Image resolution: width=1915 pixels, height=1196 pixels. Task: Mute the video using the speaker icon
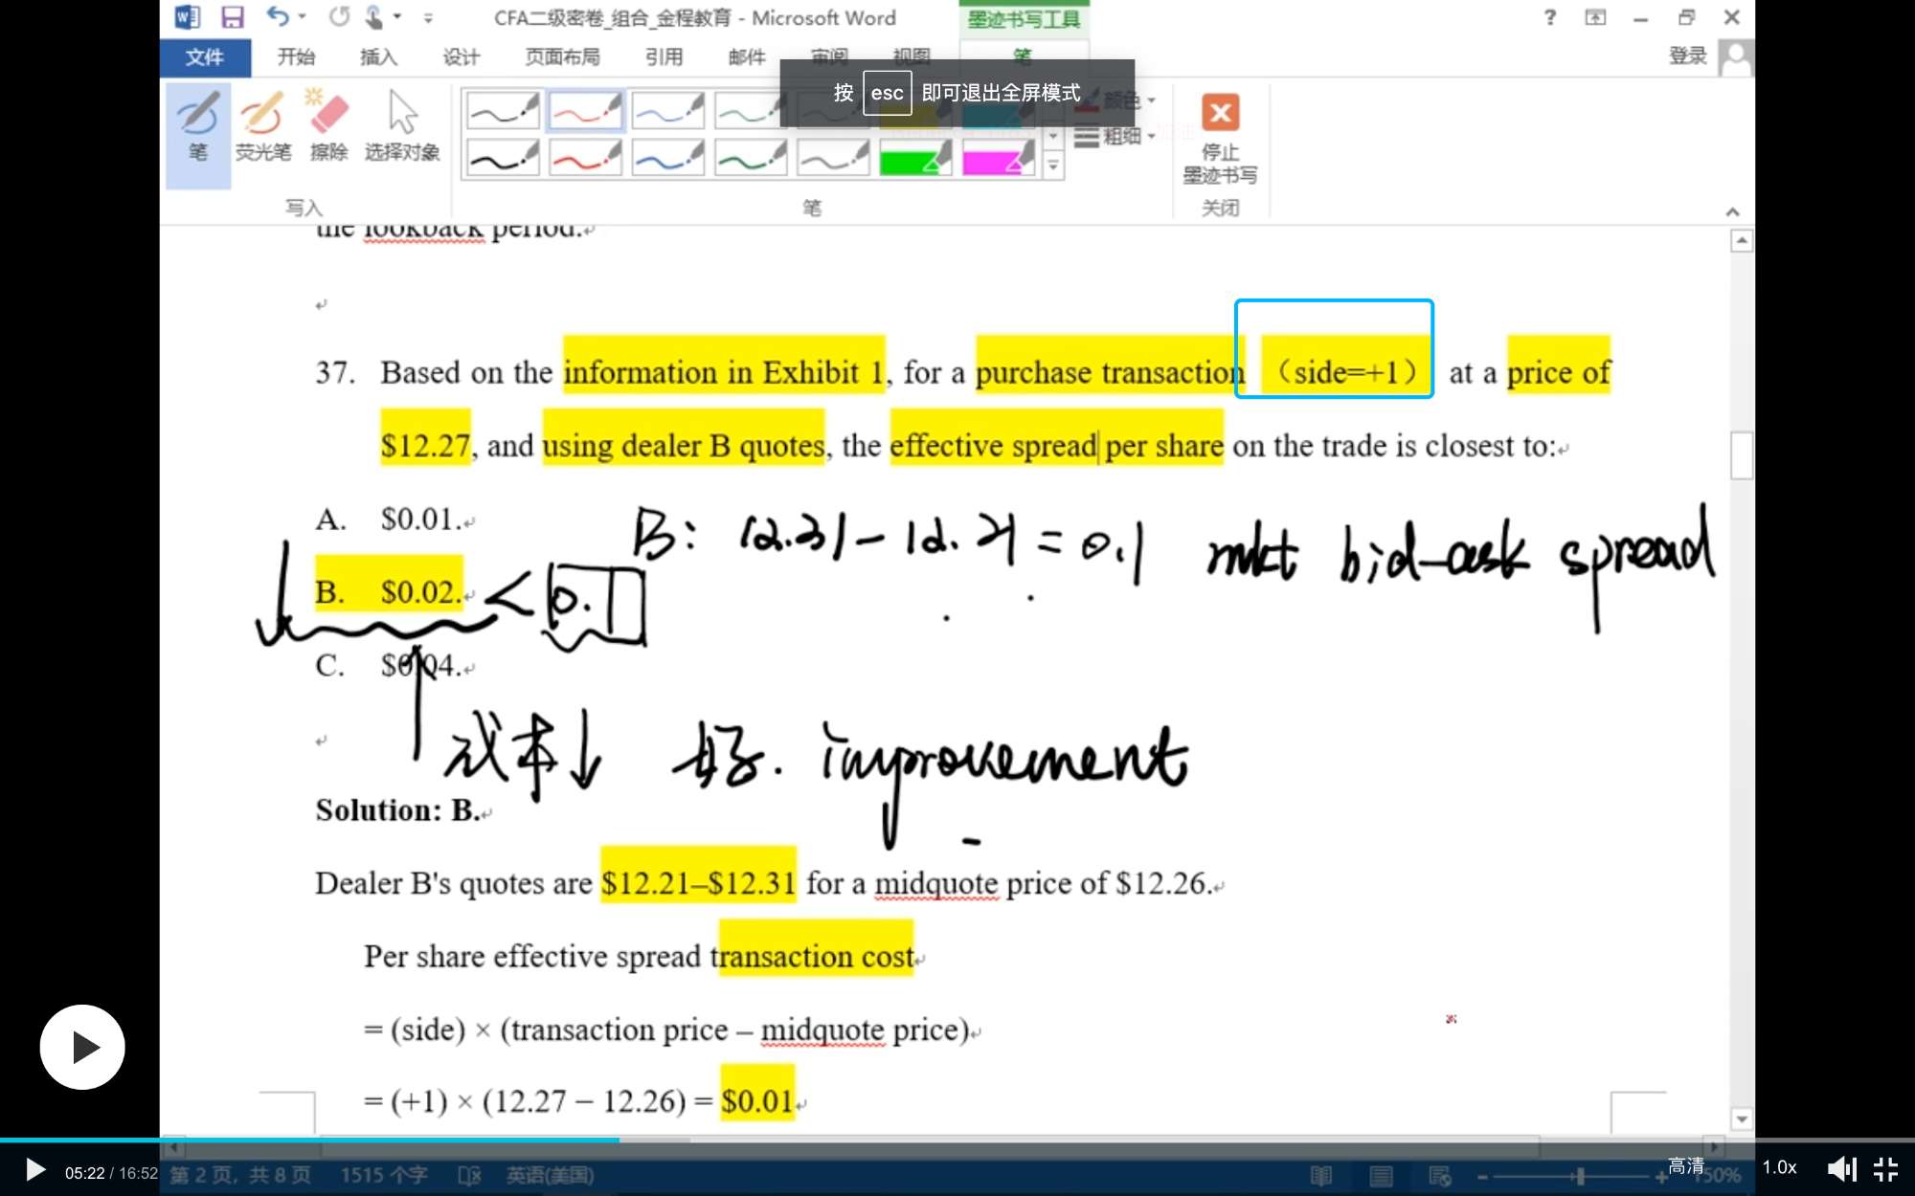pyautogui.click(x=1840, y=1168)
